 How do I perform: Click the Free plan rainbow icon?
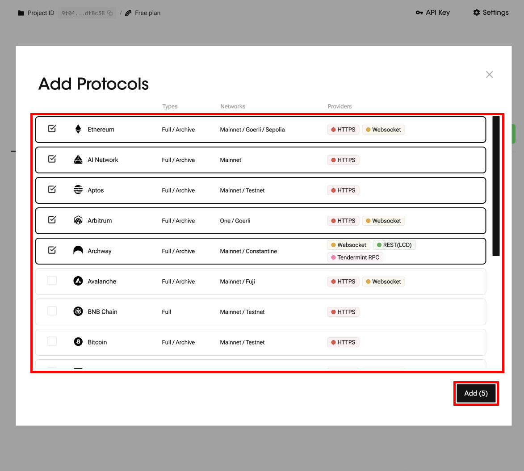coord(128,13)
